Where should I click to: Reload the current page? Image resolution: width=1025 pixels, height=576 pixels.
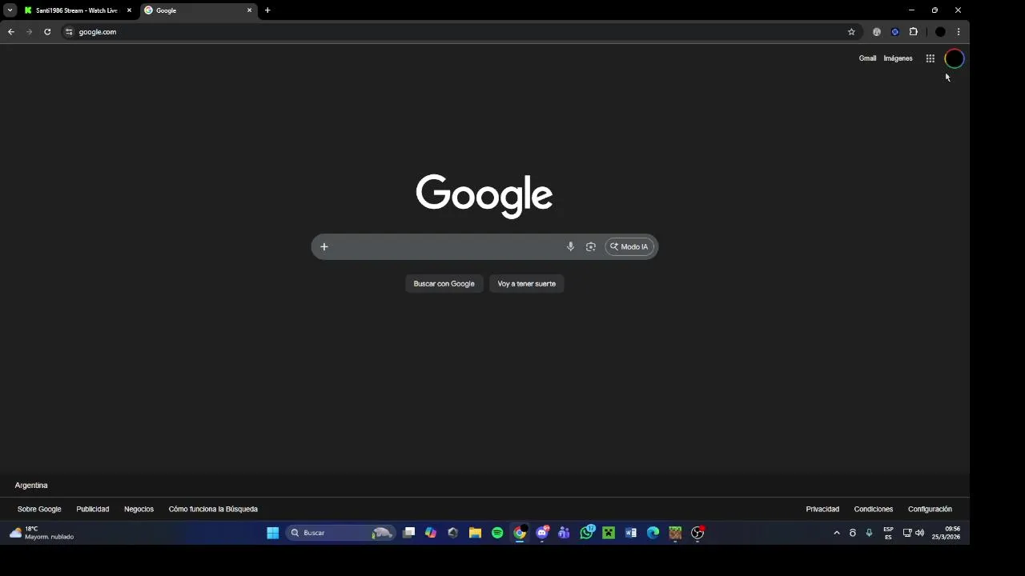pyautogui.click(x=47, y=32)
